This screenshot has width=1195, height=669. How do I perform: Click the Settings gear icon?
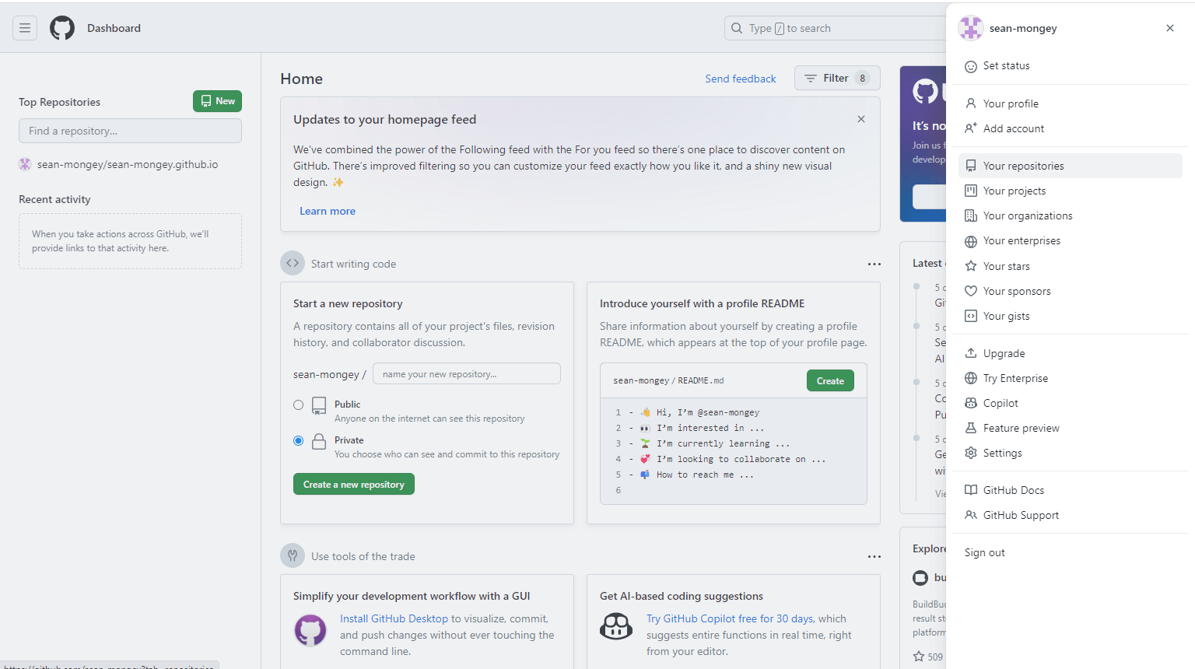(971, 453)
